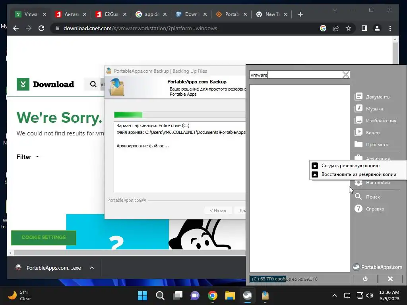Open Документы in PortableApps menu
407x305 pixels.
click(x=372, y=97)
